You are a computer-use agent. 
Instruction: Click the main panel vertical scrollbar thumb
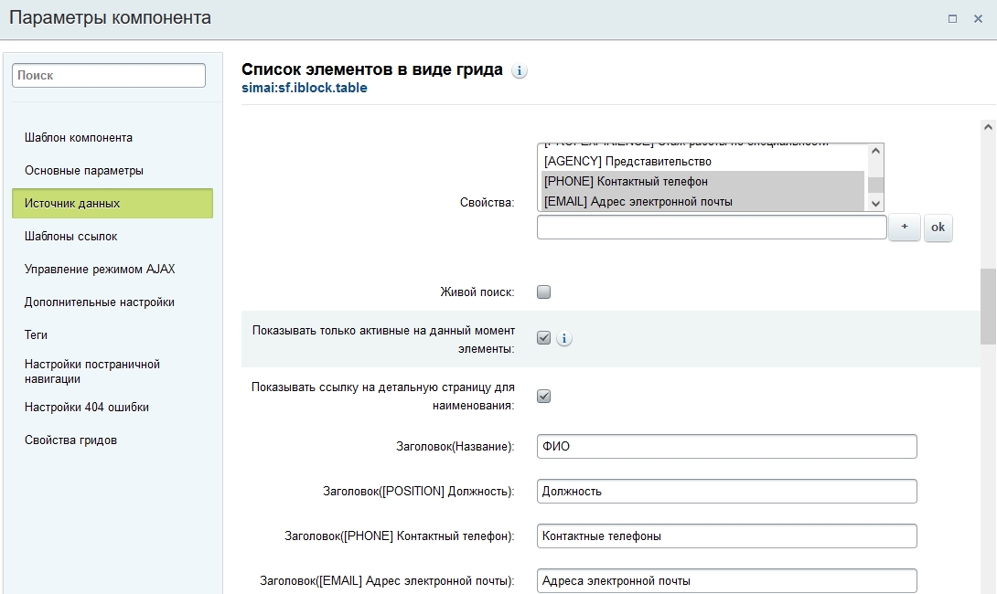click(x=988, y=306)
